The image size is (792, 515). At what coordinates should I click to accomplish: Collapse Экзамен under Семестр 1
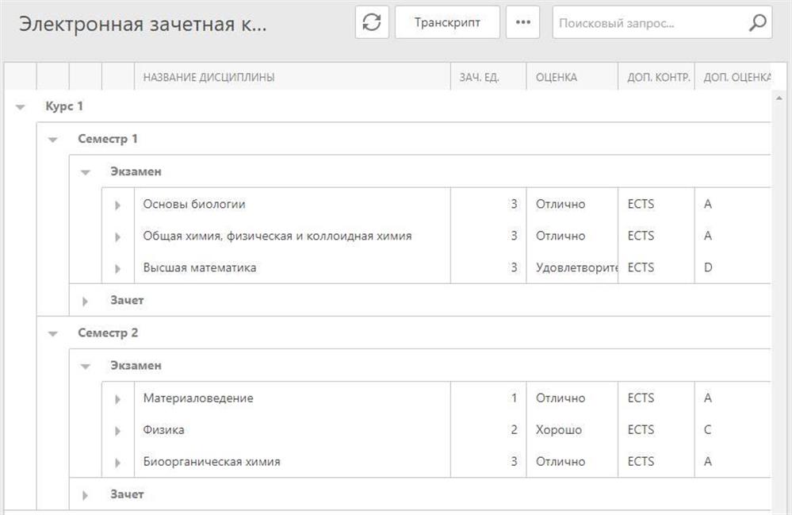(x=86, y=172)
